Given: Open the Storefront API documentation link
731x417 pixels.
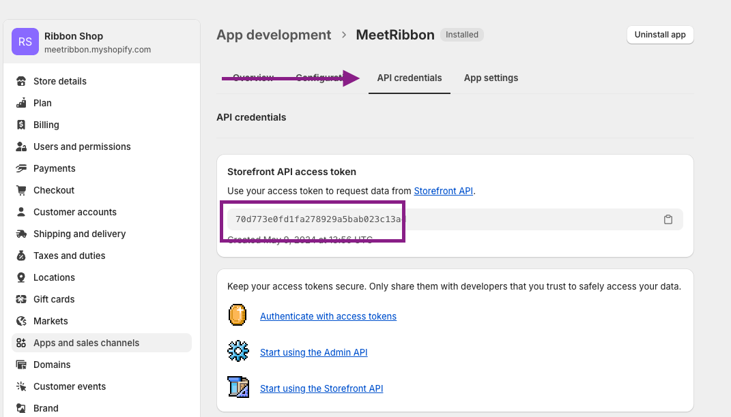Looking at the screenshot, I should 443,191.
